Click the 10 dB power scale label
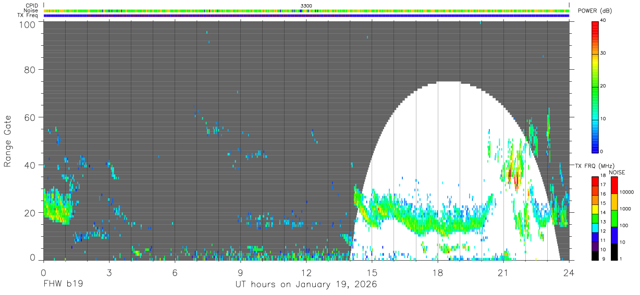This screenshot has width=640, height=295. pyautogui.click(x=602, y=119)
